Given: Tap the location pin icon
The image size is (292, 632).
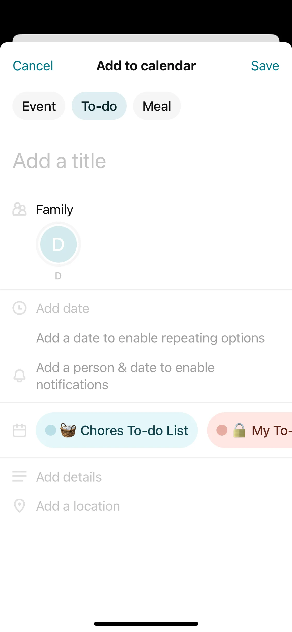Looking at the screenshot, I should (x=19, y=506).
